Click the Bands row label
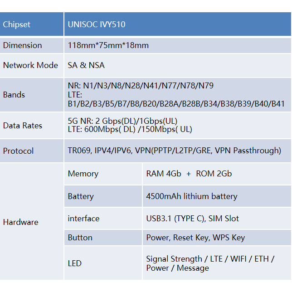This screenshot has height=292, width=292. tap(14, 95)
